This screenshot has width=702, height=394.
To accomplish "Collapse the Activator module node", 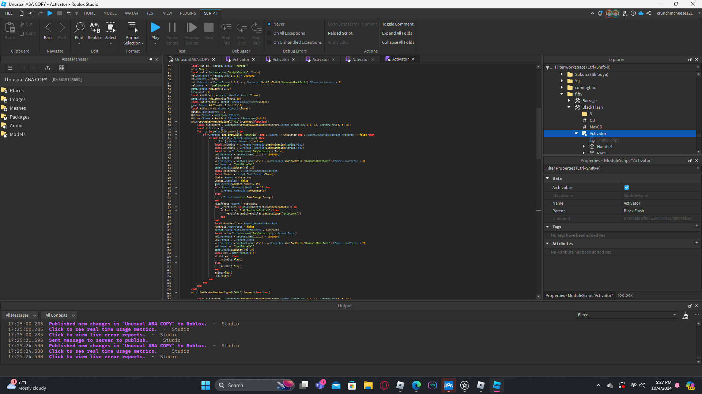I will [x=577, y=134].
